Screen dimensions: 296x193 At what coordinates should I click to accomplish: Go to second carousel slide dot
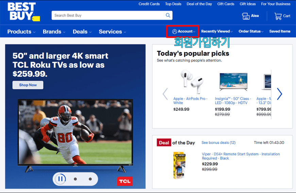tap(75, 179)
